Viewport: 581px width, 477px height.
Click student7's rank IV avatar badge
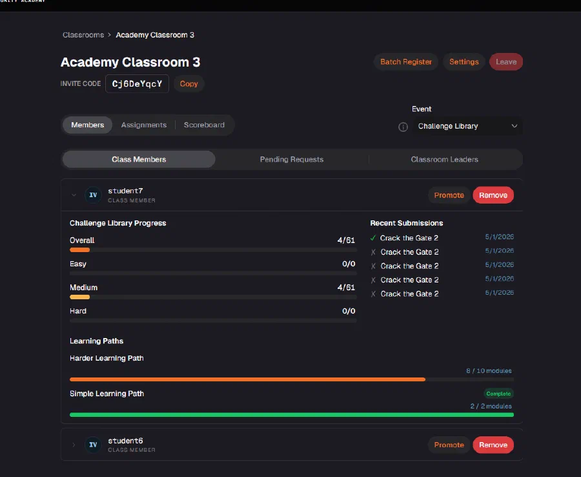coord(93,195)
